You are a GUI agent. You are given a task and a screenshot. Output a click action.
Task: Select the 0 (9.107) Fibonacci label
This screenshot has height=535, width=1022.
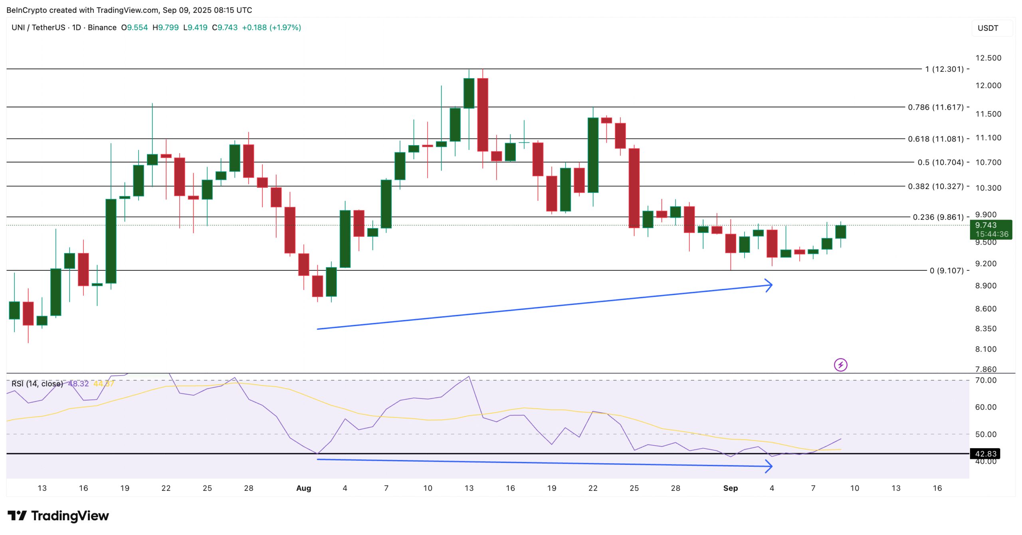[x=946, y=270]
